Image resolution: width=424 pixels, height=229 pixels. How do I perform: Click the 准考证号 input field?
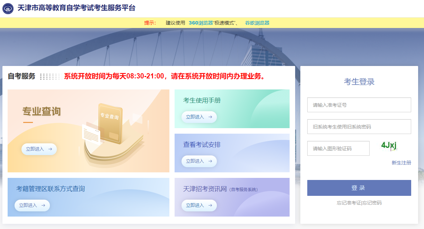[359, 105]
